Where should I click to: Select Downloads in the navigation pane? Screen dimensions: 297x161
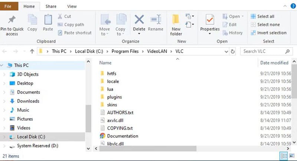pos(28,101)
